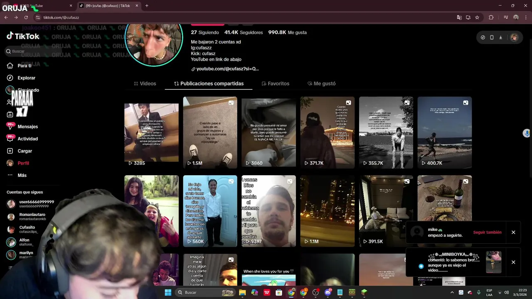
Task: Click the install app icon in address bar
Action: [x=468, y=17]
